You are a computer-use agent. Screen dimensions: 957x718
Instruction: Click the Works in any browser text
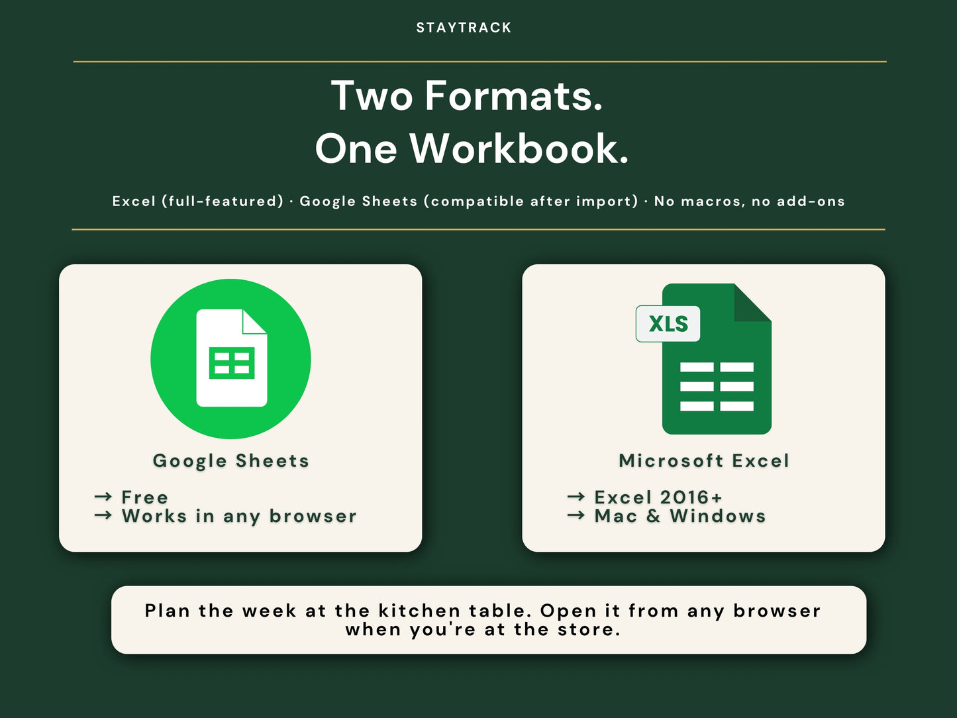click(239, 516)
